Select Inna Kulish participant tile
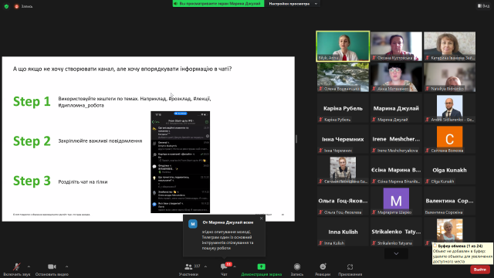Viewport: 494px width, 278px height. [x=343, y=232]
